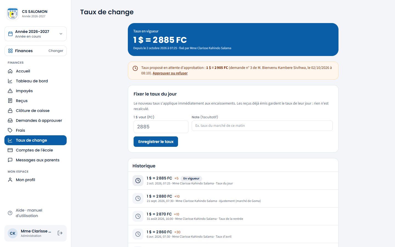Click the CS SALOMON school logo
This screenshot has width=395, height=247.
[13, 13]
